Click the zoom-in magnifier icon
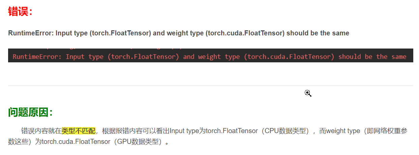The width and height of the screenshot is (419, 155). point(308,93)
